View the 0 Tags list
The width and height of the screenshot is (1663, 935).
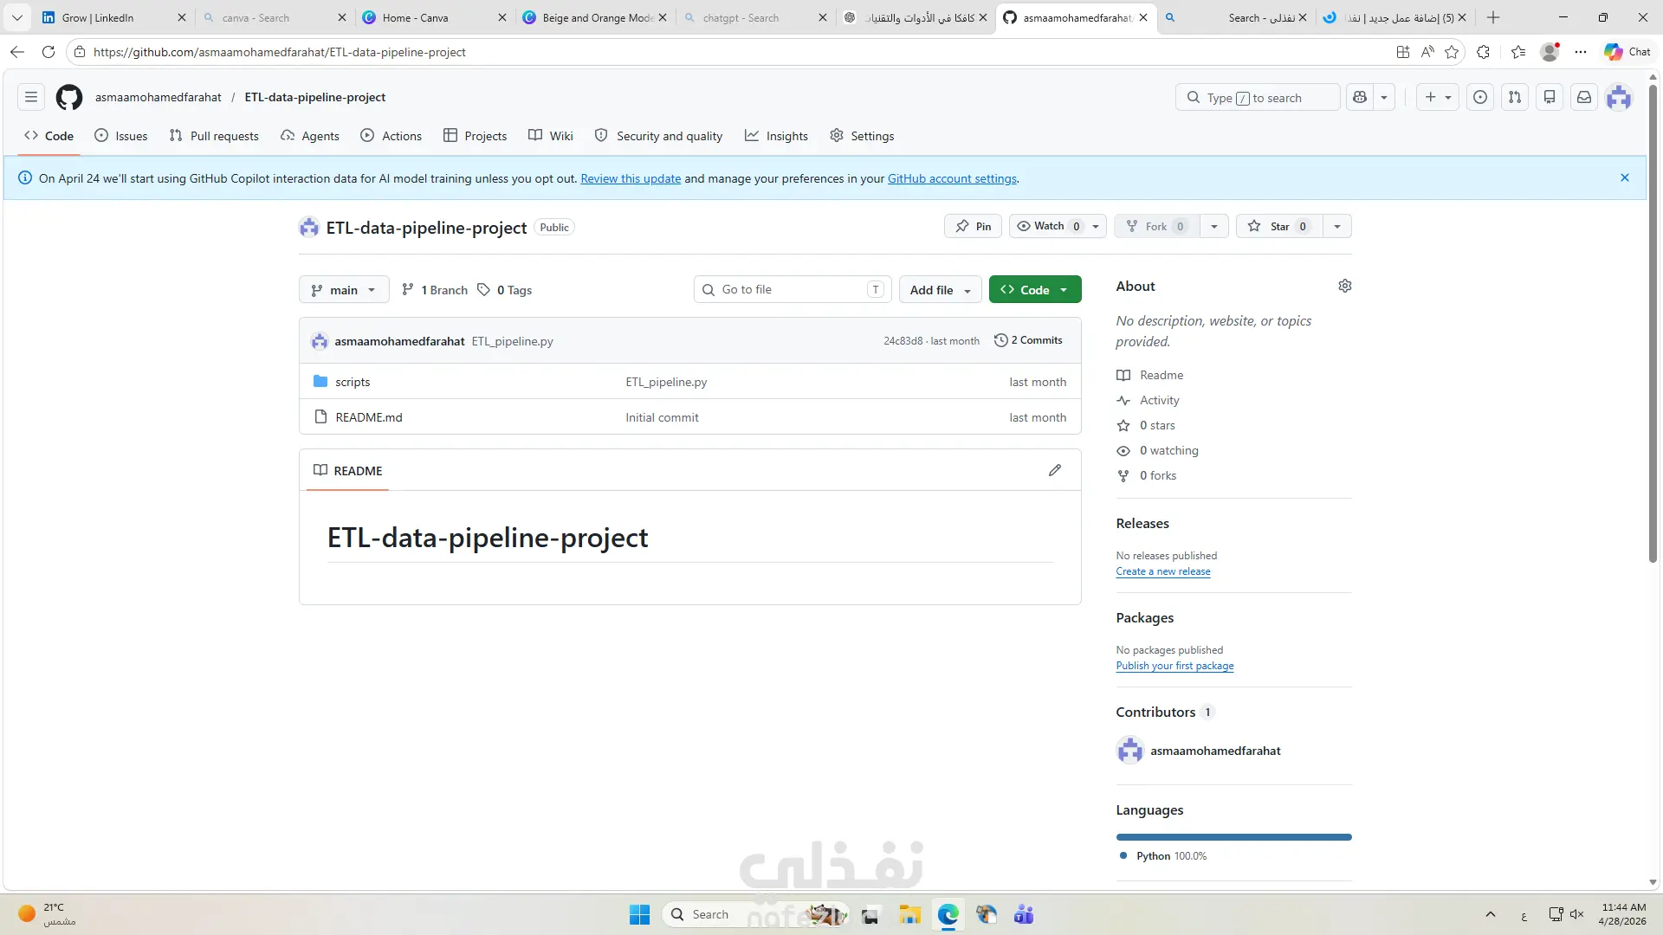[505, 290]
